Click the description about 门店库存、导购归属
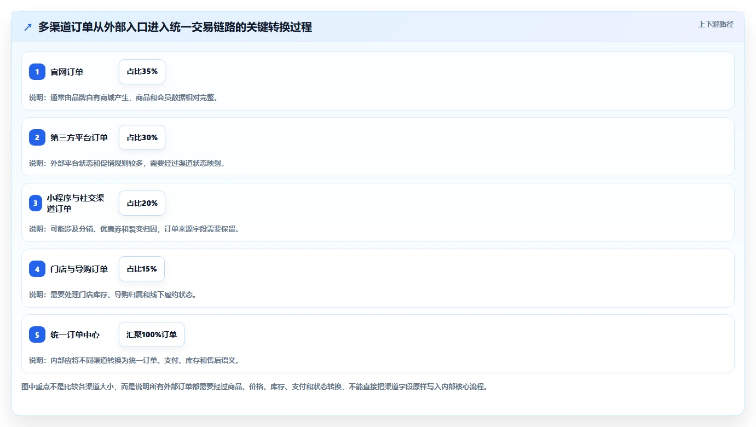 pyautogui.click(x=113, y=295)
